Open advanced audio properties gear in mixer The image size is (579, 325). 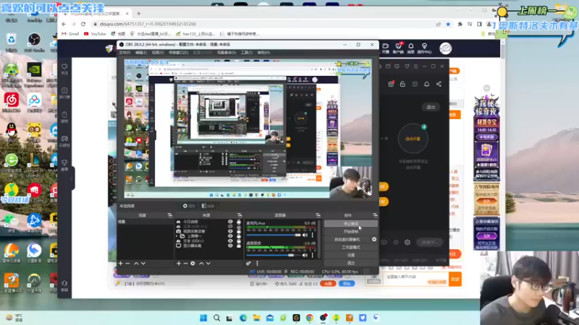(248, 264)
